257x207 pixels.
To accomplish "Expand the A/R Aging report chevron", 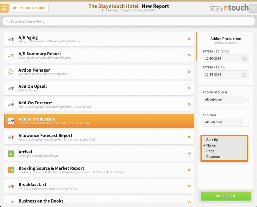I will [189, 39].
